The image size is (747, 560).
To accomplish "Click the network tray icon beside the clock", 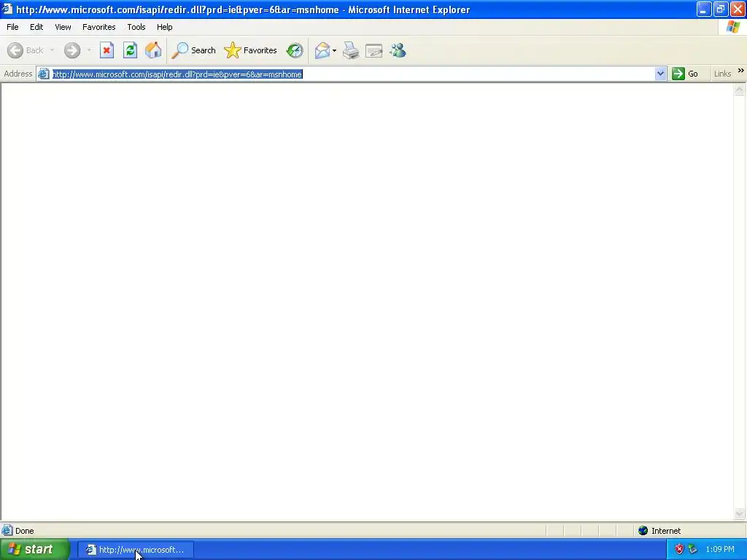I will [693, 550].
